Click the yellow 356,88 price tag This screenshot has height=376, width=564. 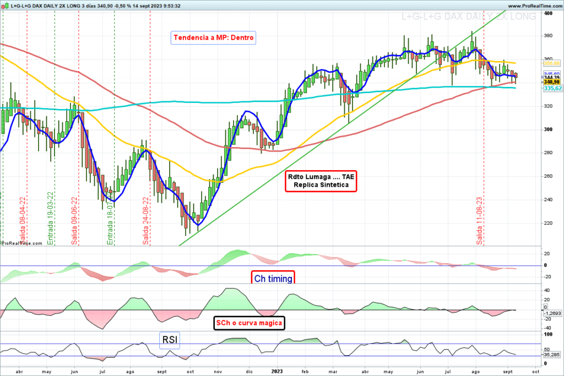pyautogui.click(x=552, y=63)
